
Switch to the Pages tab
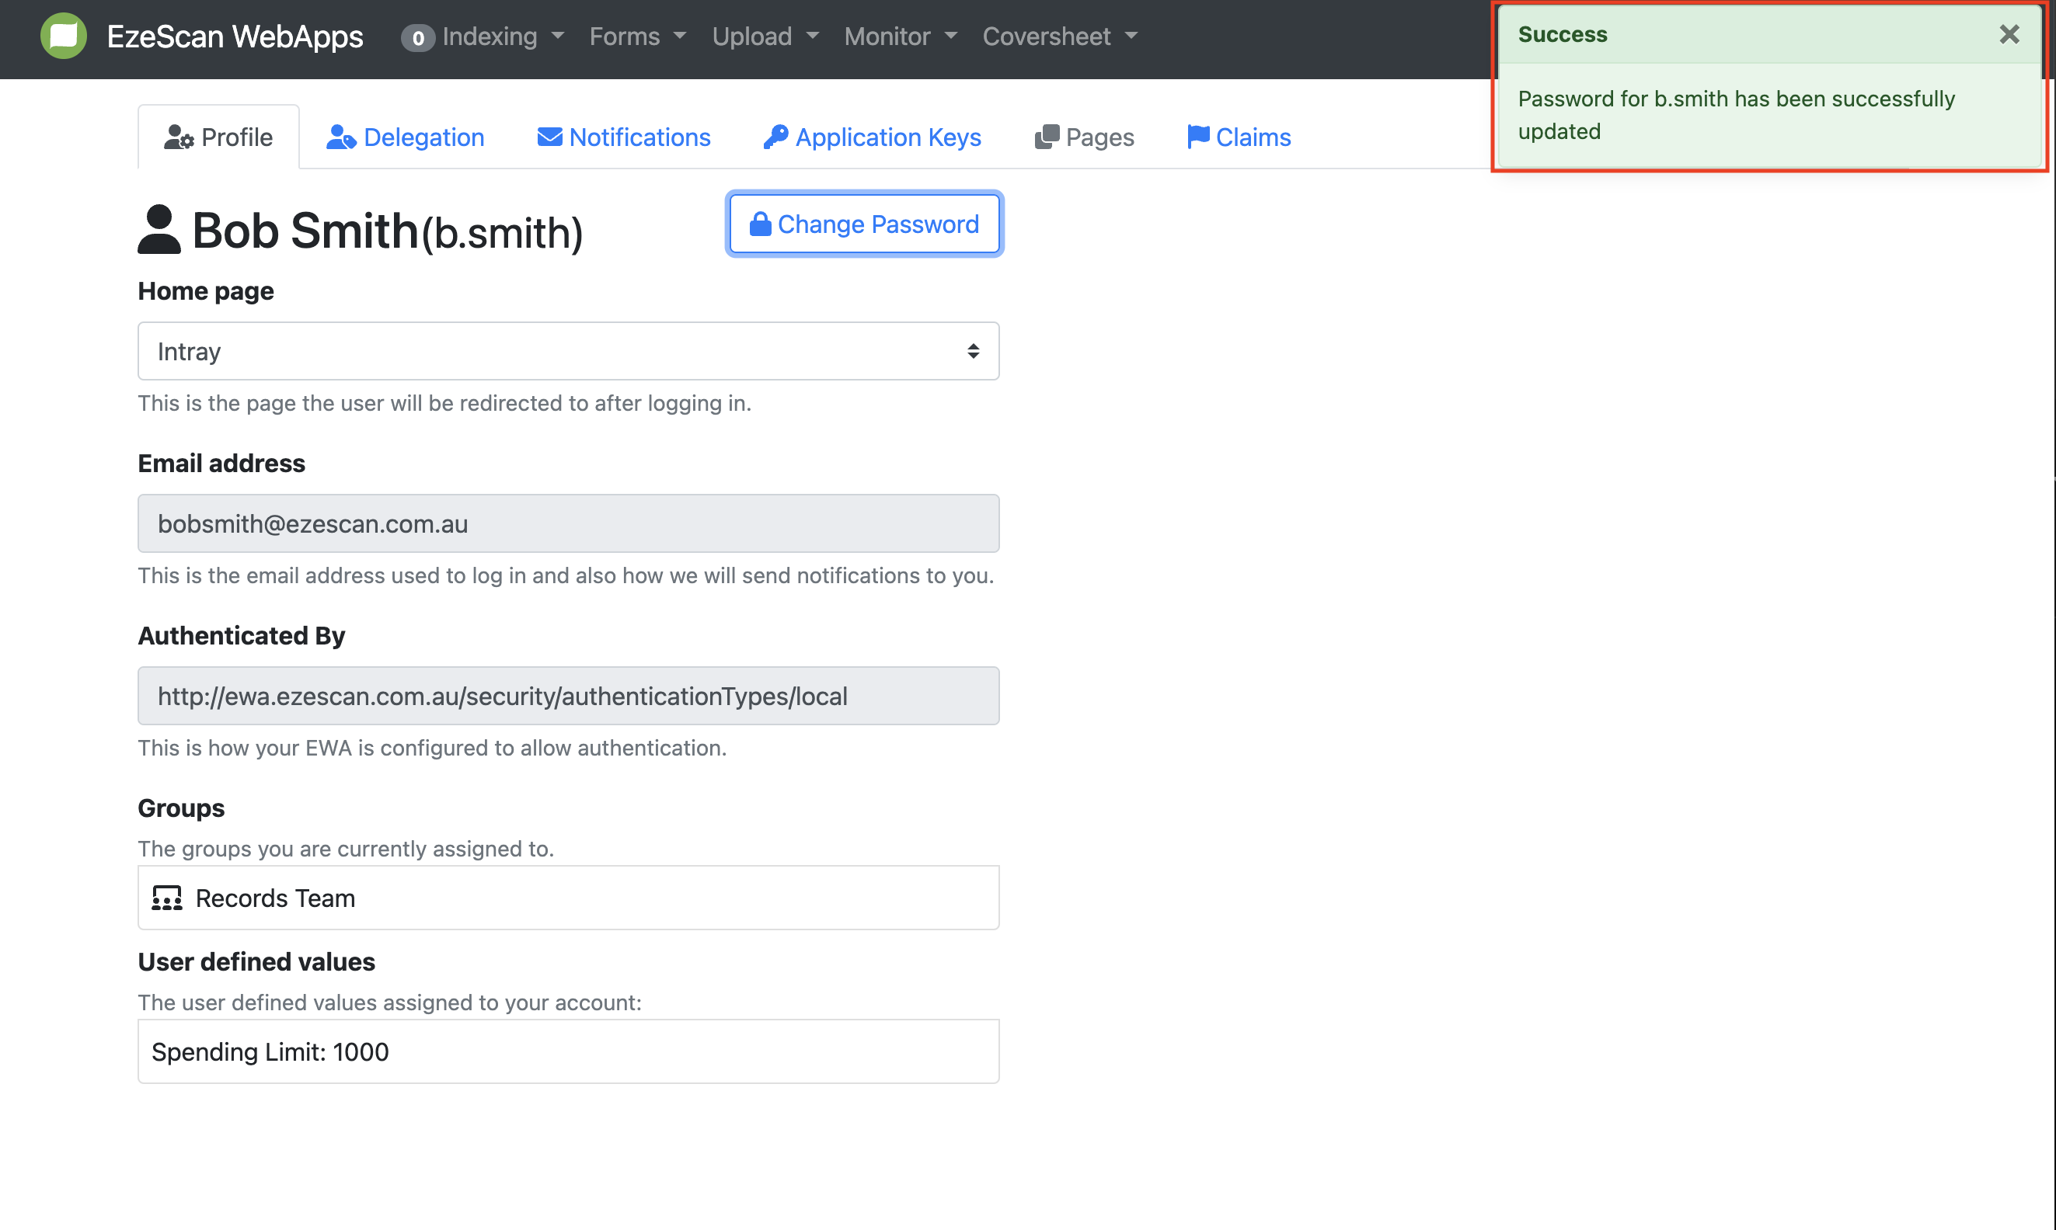(1084, 137)
